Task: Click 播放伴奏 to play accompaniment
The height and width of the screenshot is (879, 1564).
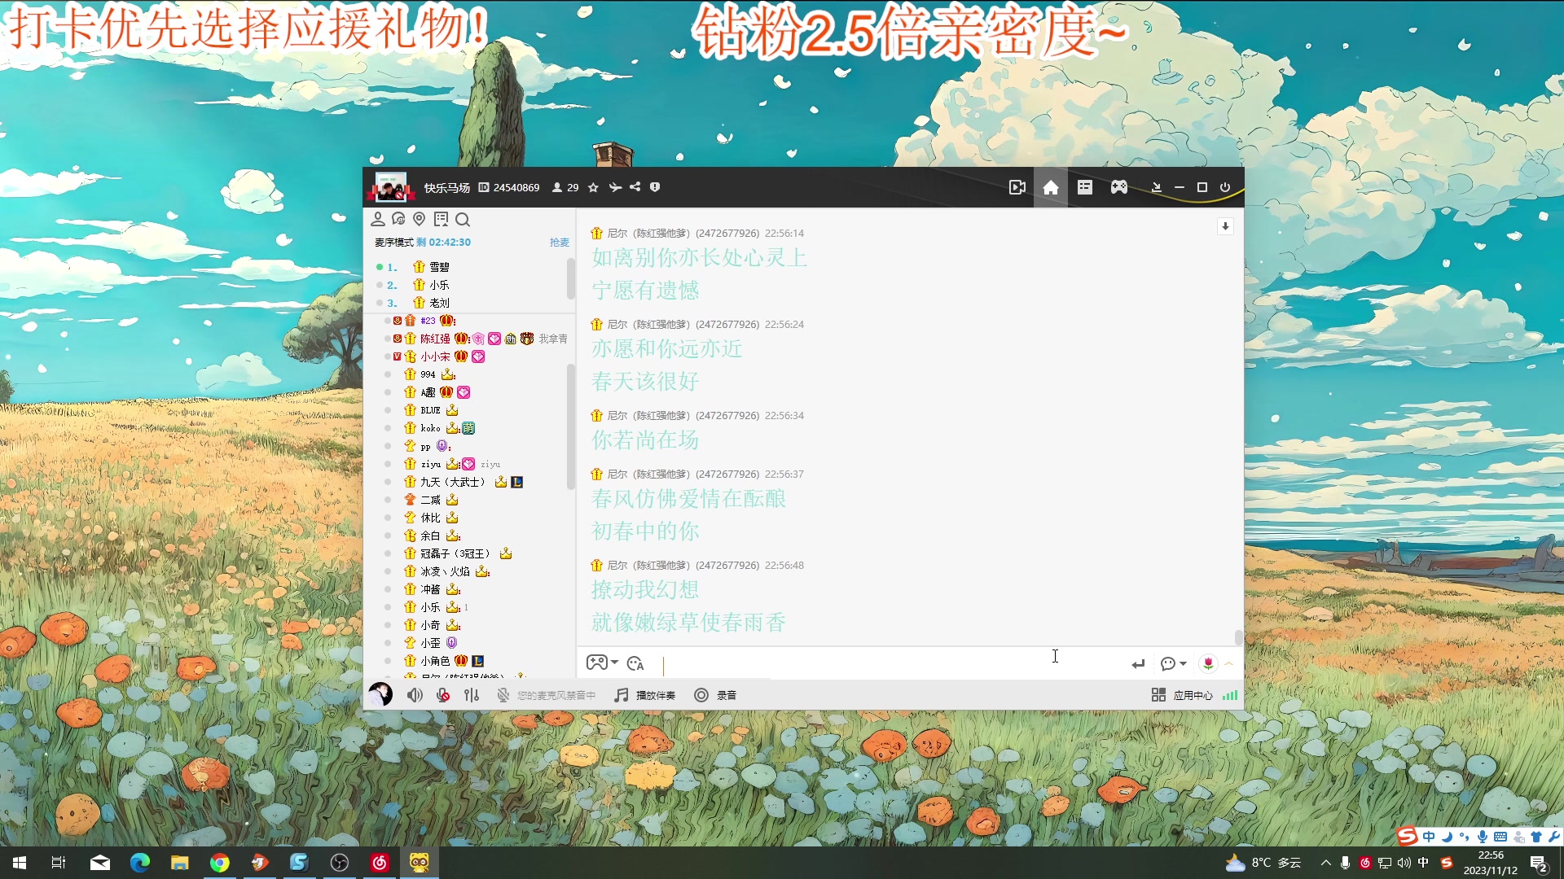Action: coord(644,694)
